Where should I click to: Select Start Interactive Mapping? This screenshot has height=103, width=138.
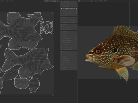click(69, 20)
